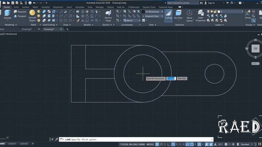Close the command line with its X icon
262x147 pixels.
(x=52, y=139)
